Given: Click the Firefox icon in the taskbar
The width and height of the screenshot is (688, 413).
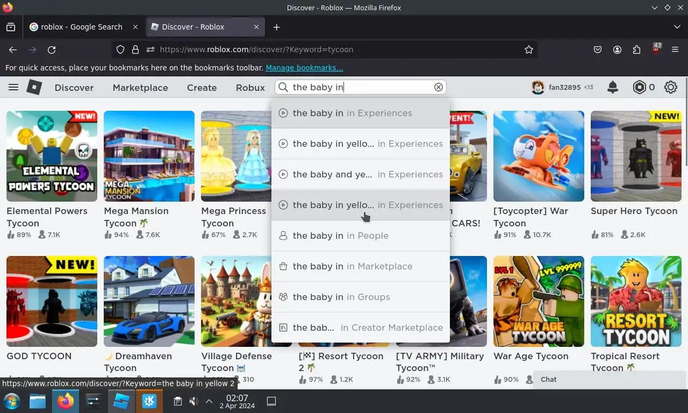Looking at the screenshot, I should click(x=66, y=401).
